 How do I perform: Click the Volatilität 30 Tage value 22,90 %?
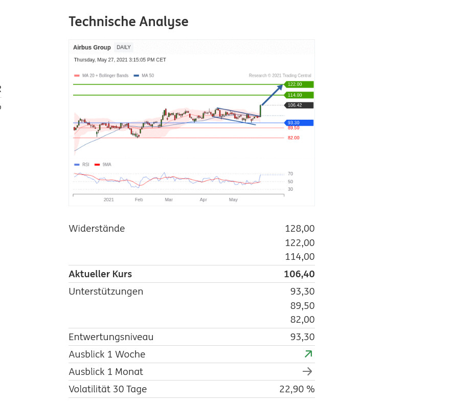point(297,389)
